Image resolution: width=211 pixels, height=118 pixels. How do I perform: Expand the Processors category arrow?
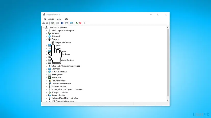[46, 78]
